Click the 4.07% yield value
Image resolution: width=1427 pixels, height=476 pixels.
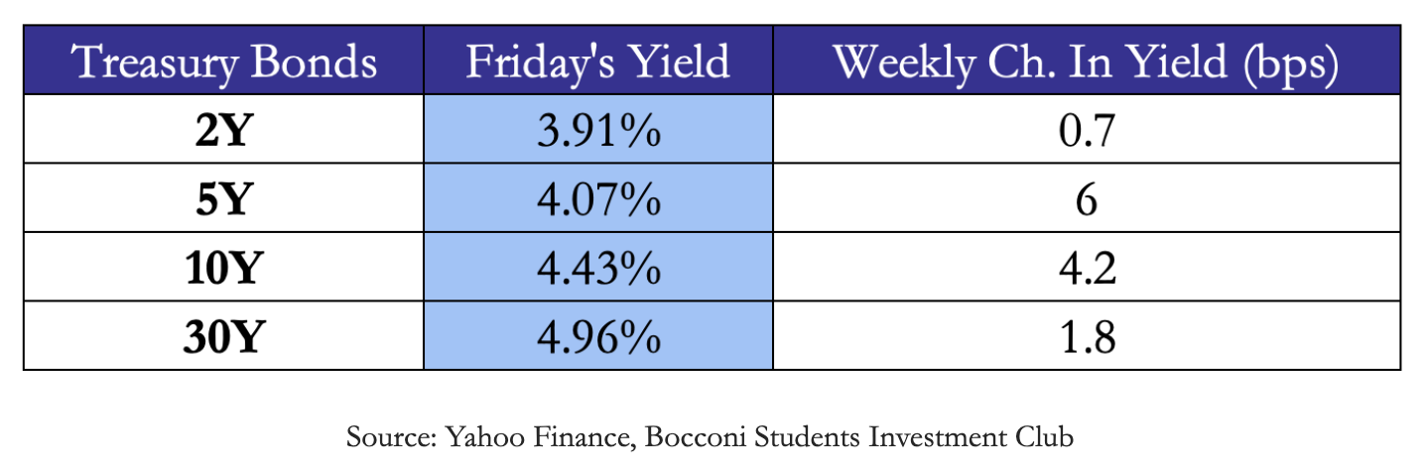coord(597,200)
